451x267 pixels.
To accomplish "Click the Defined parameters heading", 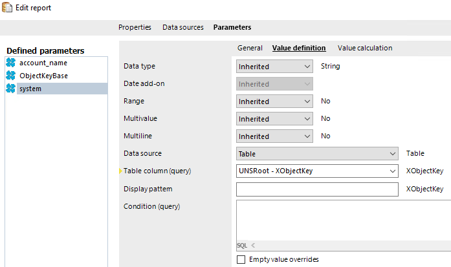I will pos(45,51).
